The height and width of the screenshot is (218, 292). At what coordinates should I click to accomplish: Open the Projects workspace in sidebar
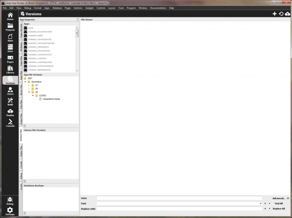(10, 27)
